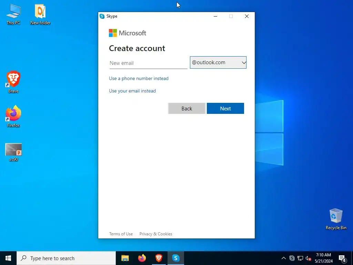This screenshot has height=265, width=353.
Task: Open the This PC desktop icon
Action: point(13,14)
